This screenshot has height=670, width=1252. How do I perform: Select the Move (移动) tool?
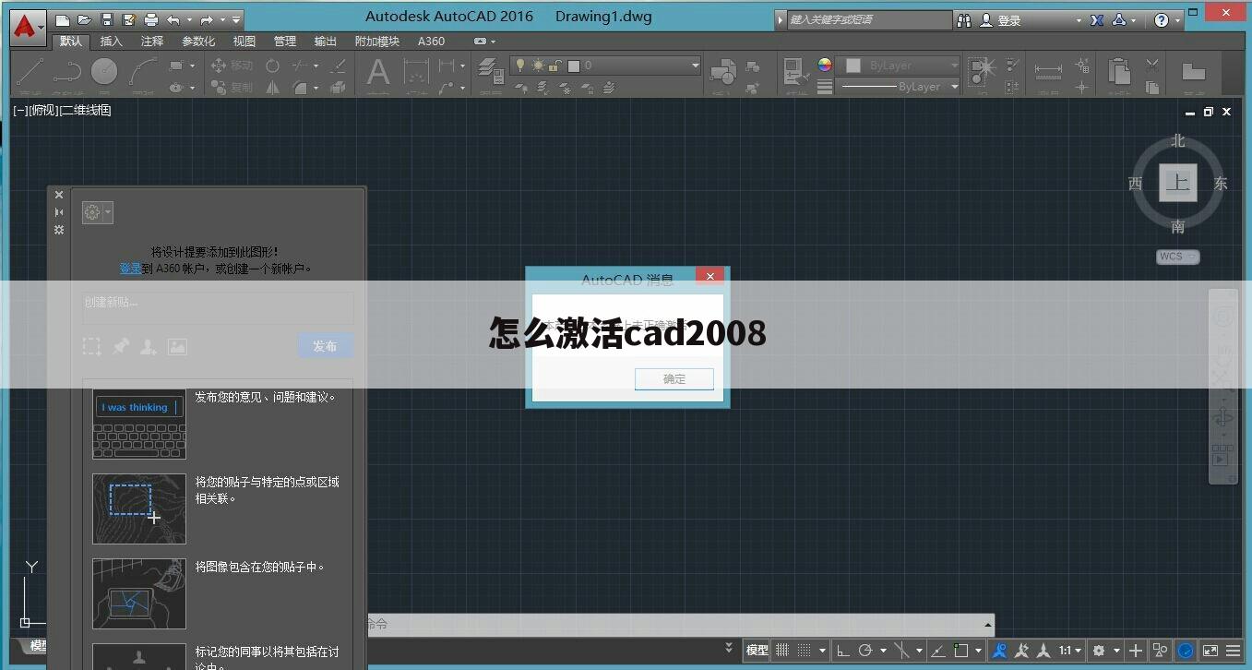(x=232, y=66)
